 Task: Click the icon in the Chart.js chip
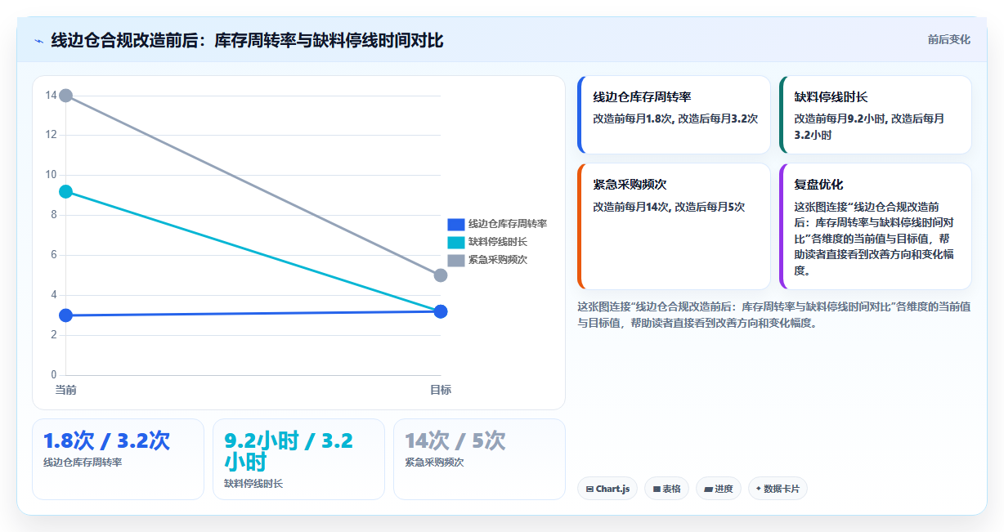(589, 489)
